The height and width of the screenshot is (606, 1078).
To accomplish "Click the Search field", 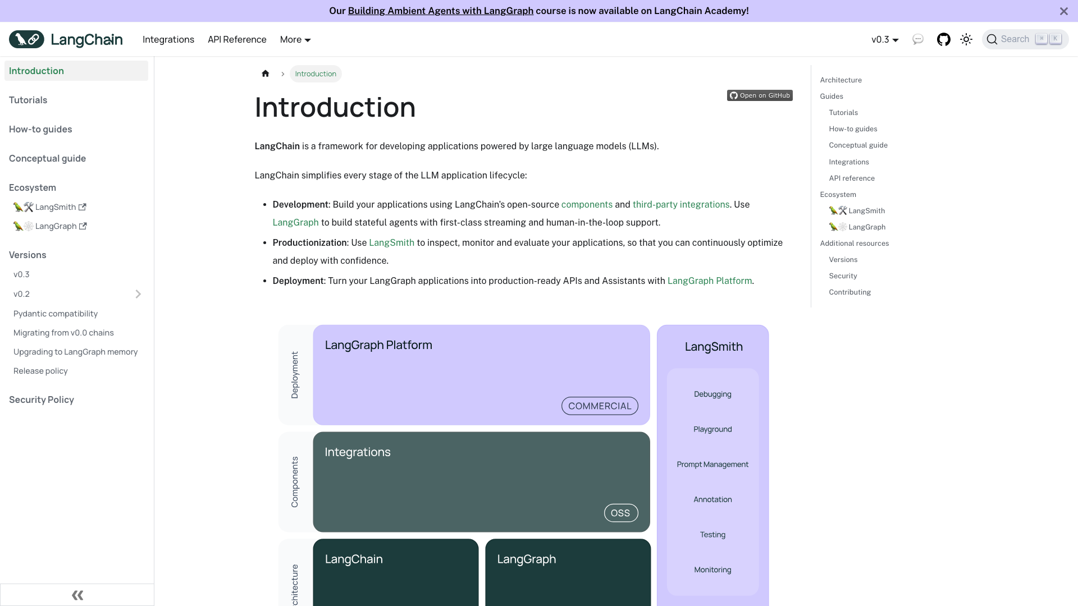I will 1025,39.
